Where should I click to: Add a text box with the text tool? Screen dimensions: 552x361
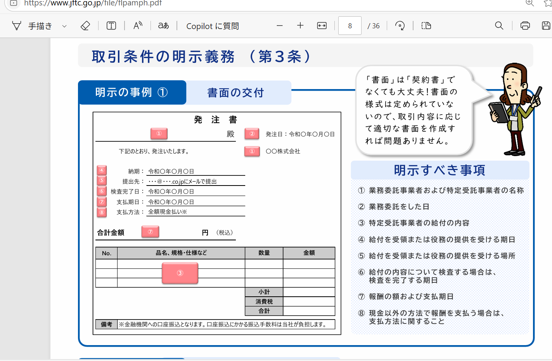[111, 26]
